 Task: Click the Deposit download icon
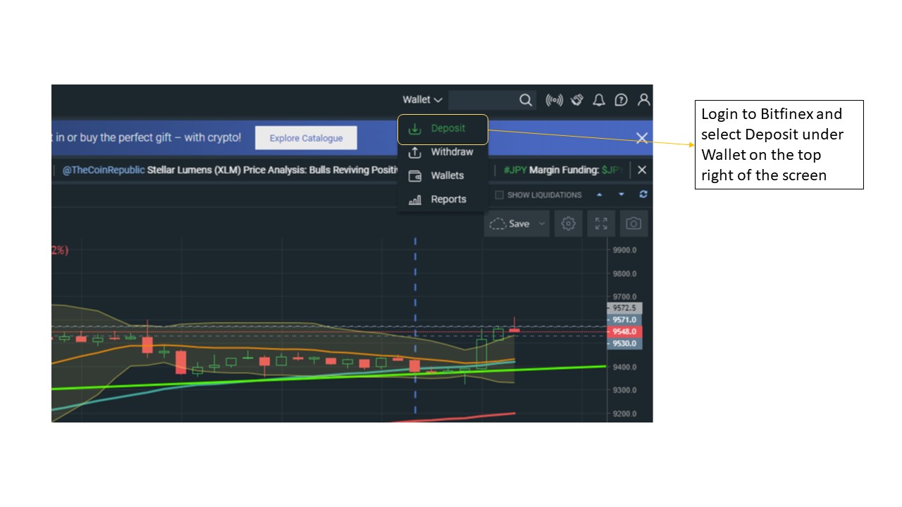click(415, 129)
